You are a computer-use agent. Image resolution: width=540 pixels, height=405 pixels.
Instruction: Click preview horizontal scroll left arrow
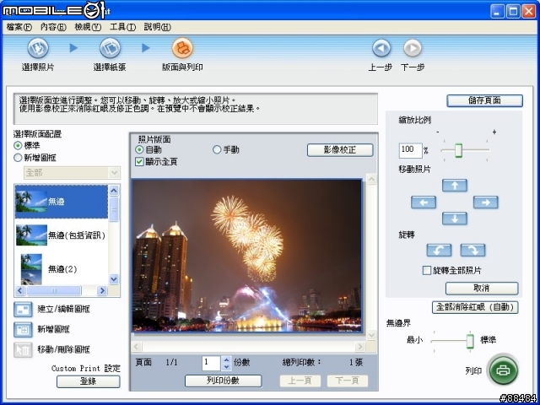tap(137, 347)
